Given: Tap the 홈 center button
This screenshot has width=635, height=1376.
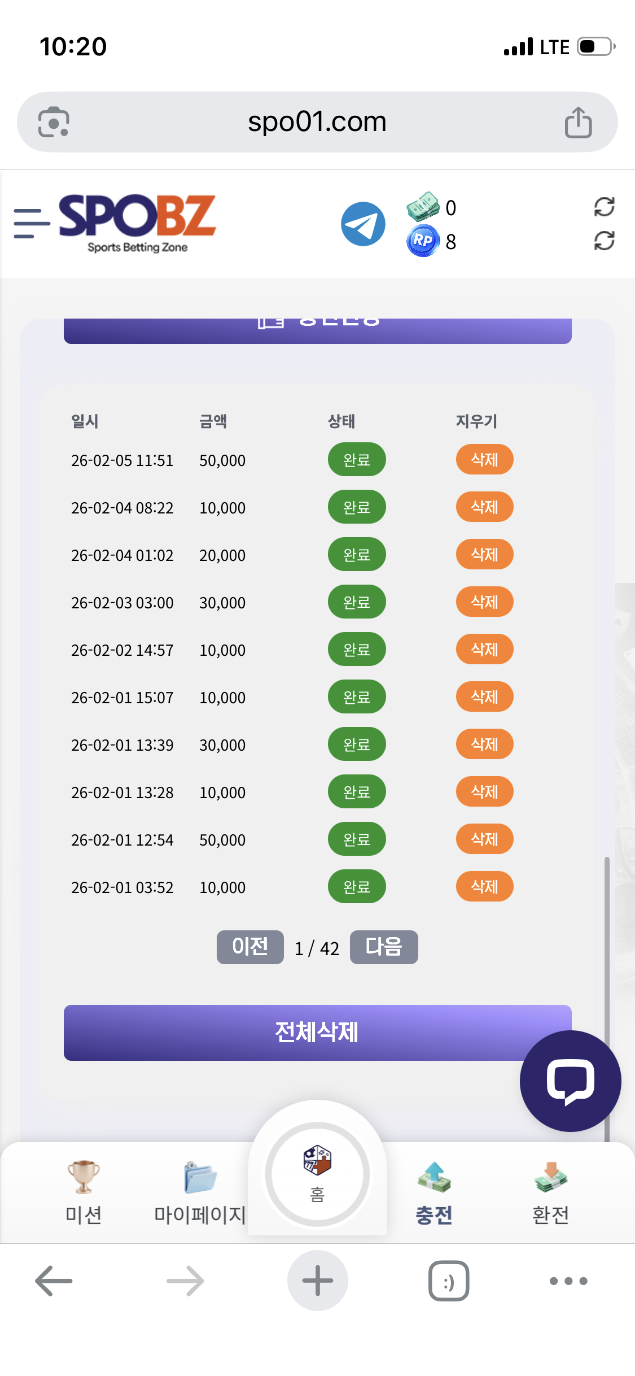Looking at the screenshot, I should 317,1174.
